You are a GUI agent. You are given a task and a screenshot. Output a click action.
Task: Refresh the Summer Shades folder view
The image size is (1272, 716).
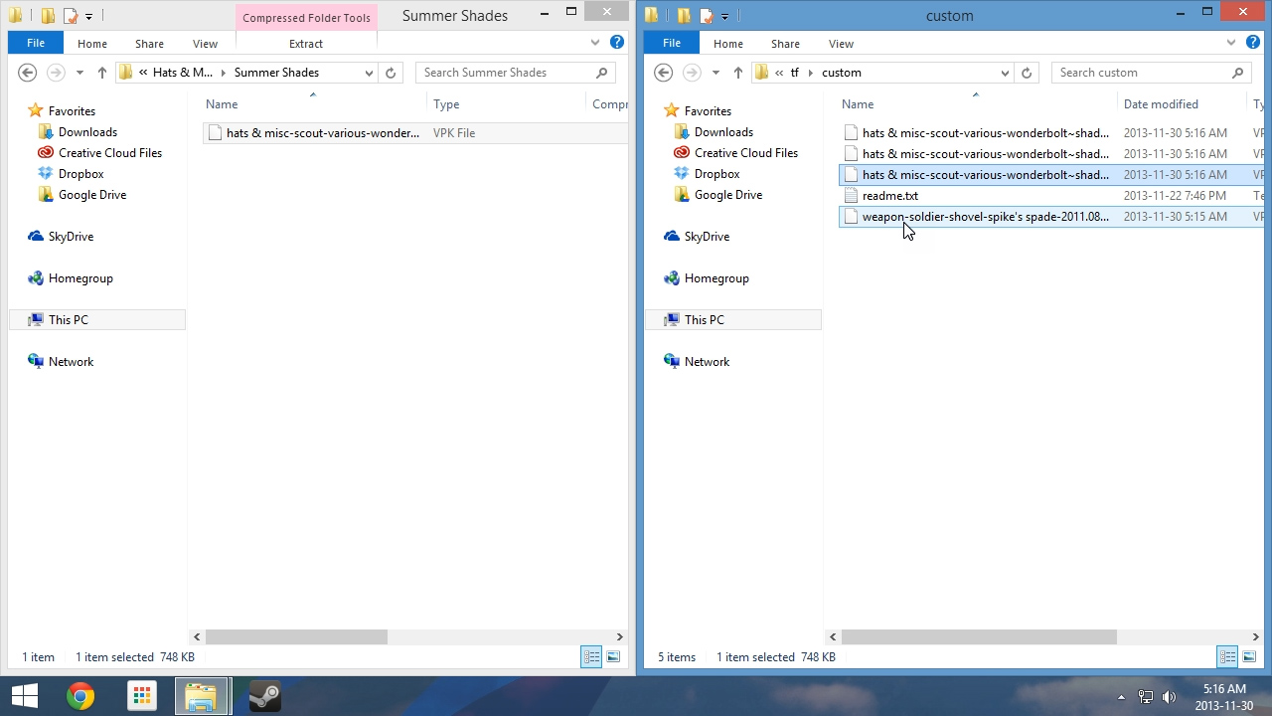[x=391, y=73]
